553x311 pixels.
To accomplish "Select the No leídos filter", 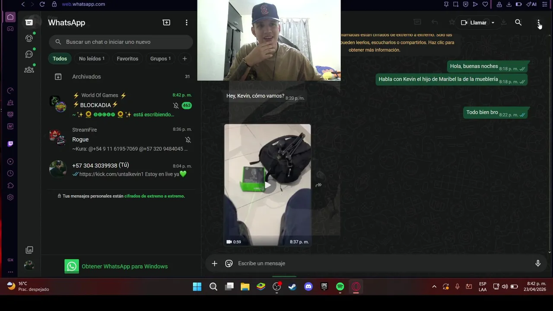I will (92, 59).
